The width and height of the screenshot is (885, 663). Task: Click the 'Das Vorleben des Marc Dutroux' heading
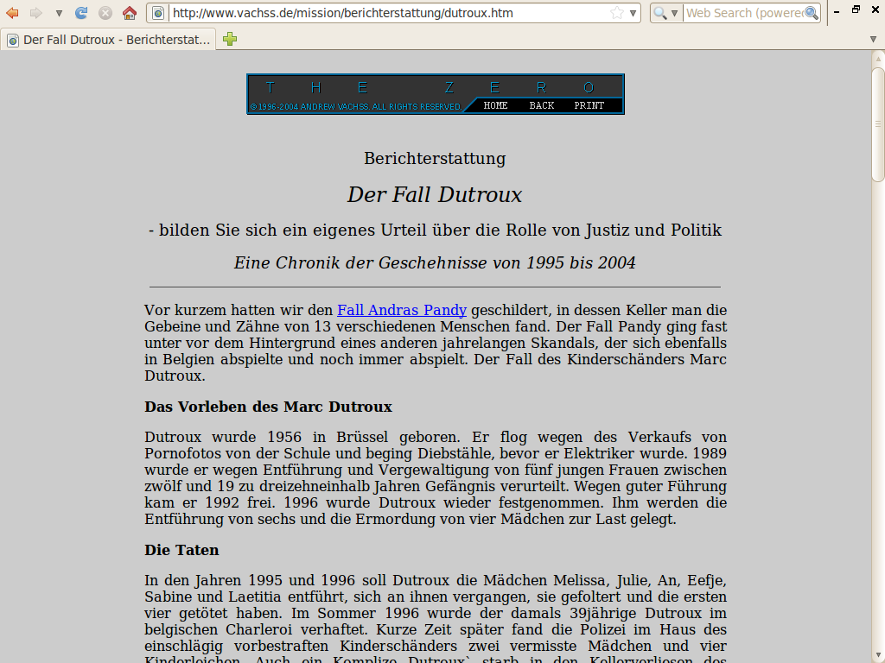[268, 407]
